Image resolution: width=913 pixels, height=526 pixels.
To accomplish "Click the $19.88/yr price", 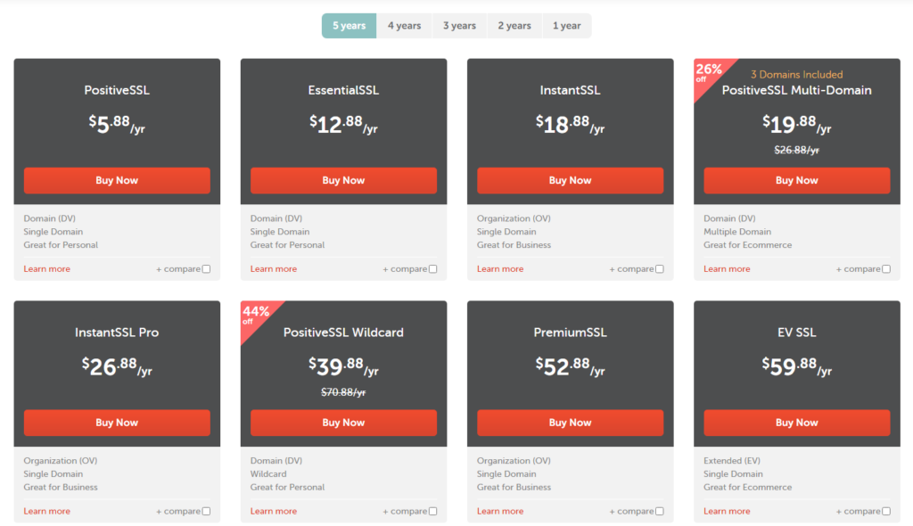I will 796,124.
